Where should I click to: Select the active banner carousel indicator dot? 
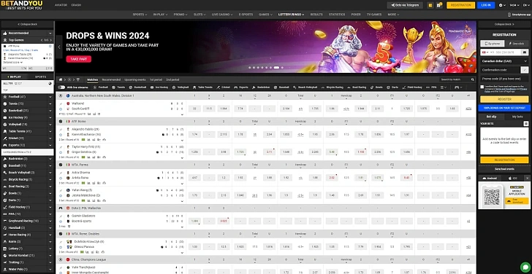point(276,68)
